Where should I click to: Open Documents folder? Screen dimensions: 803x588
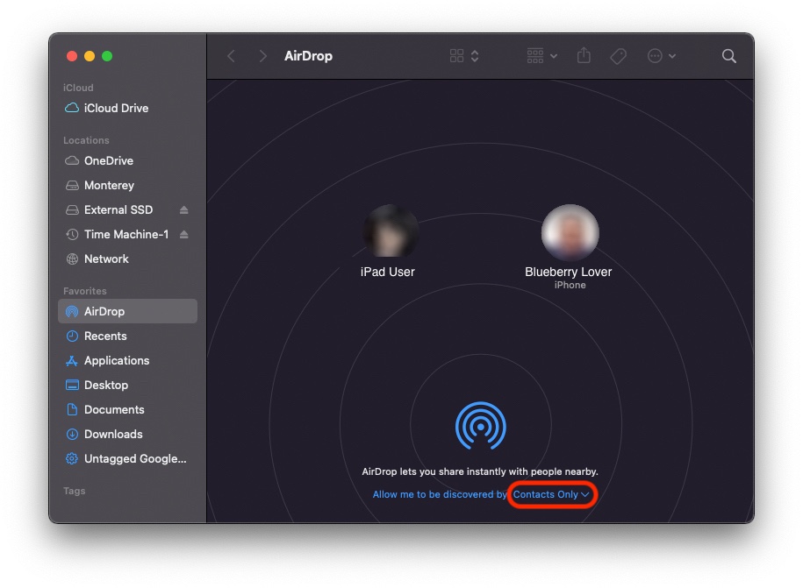click(x=127, y=409)
